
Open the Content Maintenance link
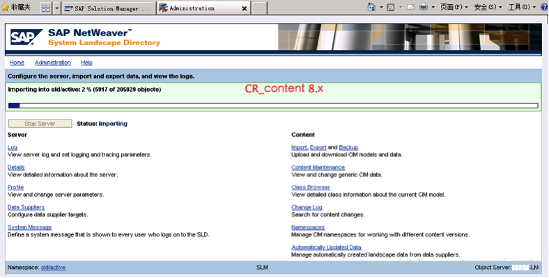pyautogui.click(x=318, y=167)
